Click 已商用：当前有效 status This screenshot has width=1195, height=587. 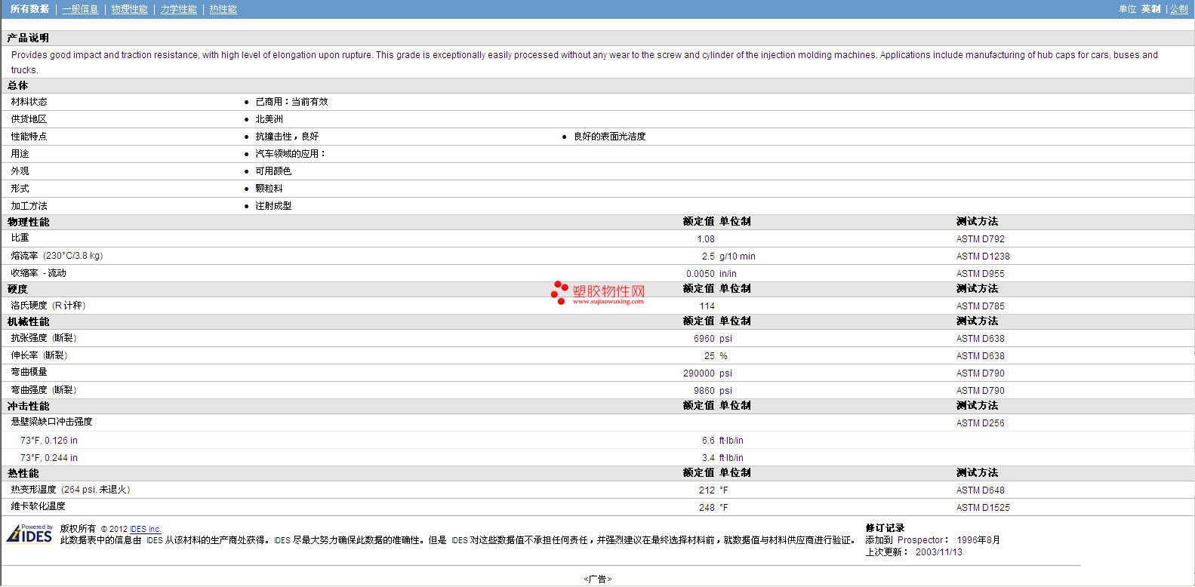(291, 102)
